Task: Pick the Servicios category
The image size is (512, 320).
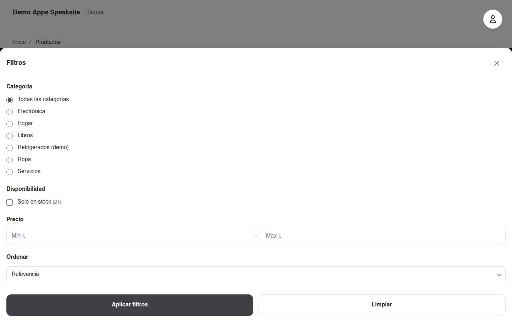Action: [x=10, y=172]
